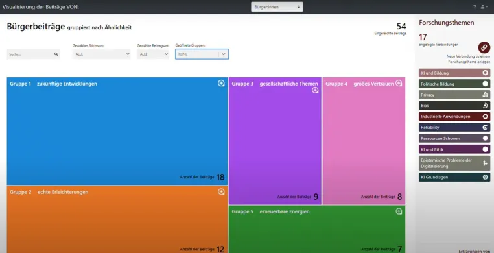The height and width of the screenshot is (253, 494).
Task: Expand Gruppe 5 with plus icon
Action: pyautogui.click(x=399, y=211)
